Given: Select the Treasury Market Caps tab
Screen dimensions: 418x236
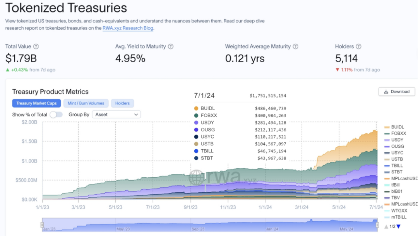Looking at the screenshot, I should coord(36,103).
